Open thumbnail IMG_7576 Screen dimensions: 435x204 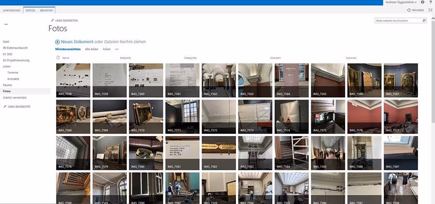364,117
